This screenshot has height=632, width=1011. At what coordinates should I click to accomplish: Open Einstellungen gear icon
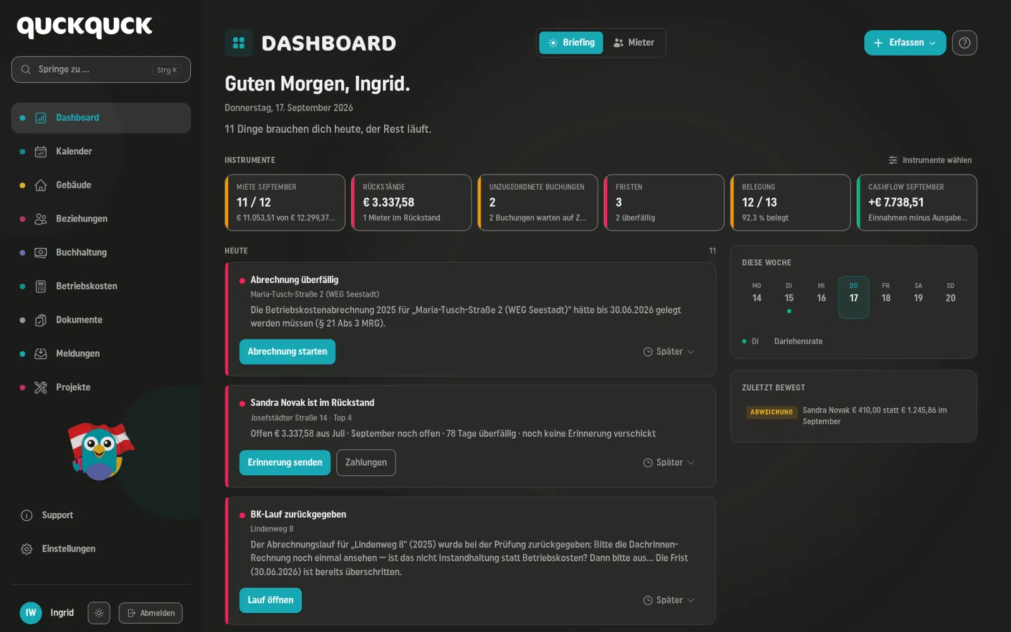[27, 549]
